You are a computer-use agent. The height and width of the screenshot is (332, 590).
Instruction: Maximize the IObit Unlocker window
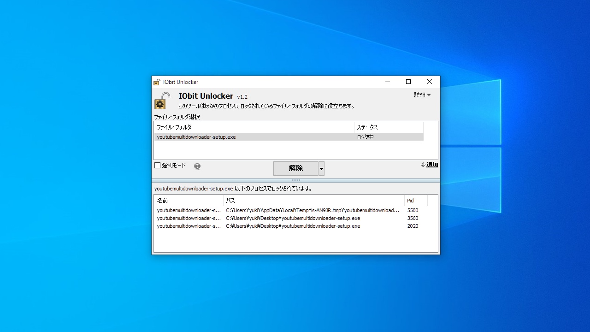408,82
